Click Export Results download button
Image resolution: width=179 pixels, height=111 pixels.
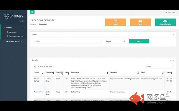tap(165, 22)
